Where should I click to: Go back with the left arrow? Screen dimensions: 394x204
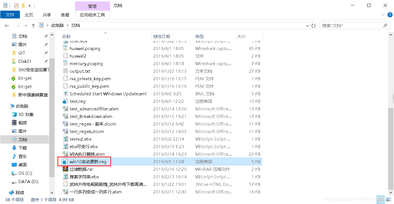pyautogui.click(x=7, y=25)
